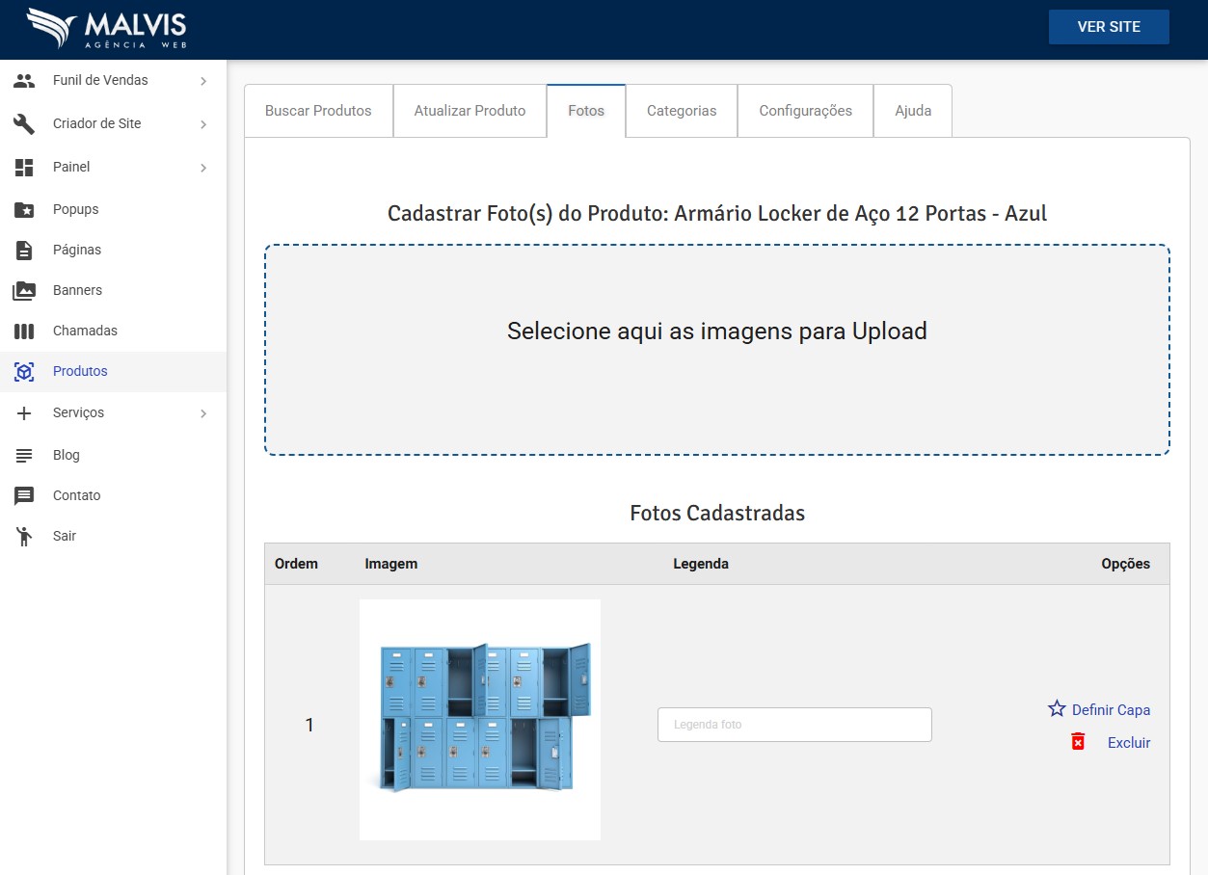Click the Contato chat bubble icon
The height and width of the screenshot is (875, 1208).
click(24, 495)
